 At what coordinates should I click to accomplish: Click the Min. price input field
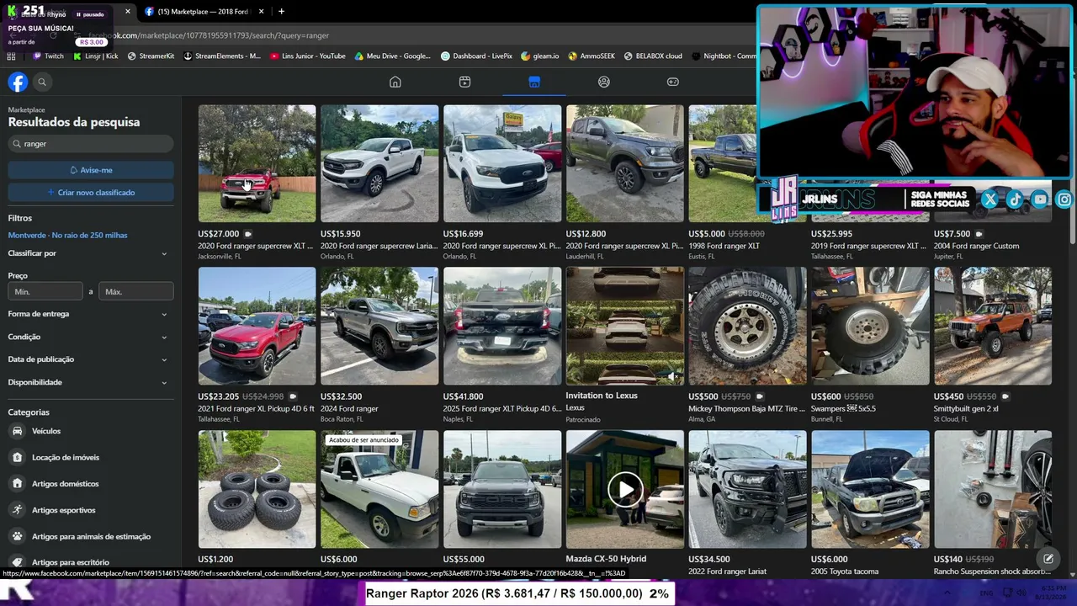point(45,291)
